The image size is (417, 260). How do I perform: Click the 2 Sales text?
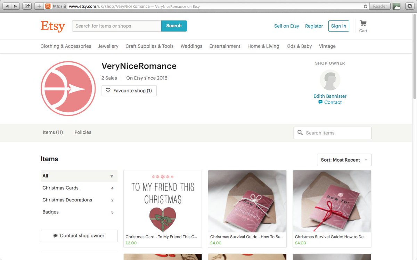[109, 78]
